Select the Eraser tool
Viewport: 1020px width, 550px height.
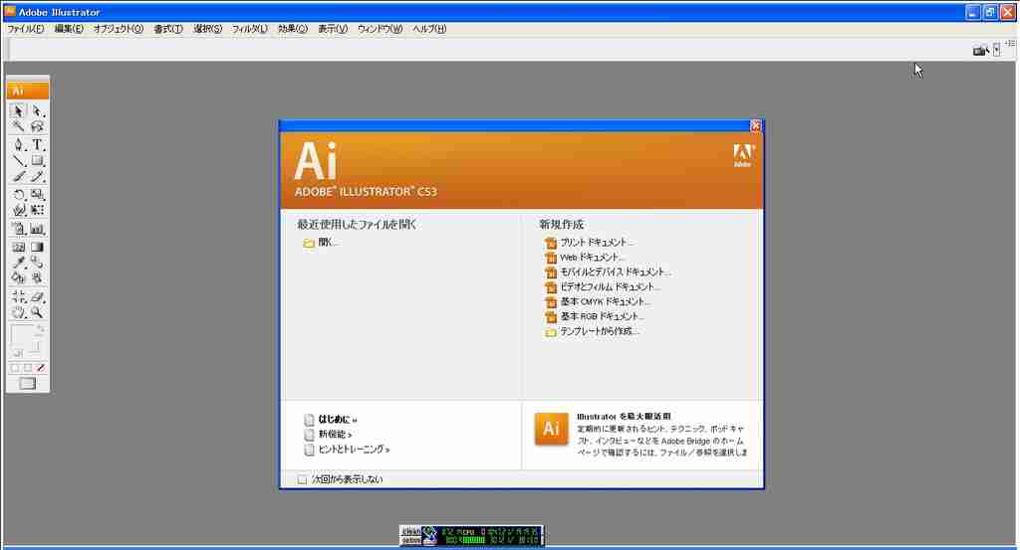[x=37, y=296]
